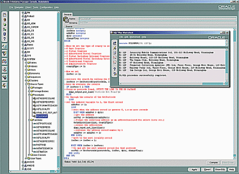
Task: Click into the Name field
Action: [x=157, y=19]
